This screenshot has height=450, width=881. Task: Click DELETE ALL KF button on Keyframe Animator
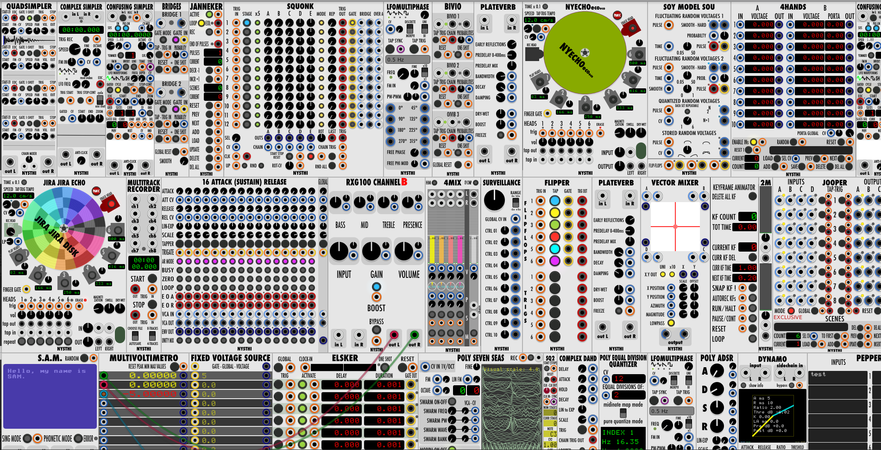click(752, 197)
